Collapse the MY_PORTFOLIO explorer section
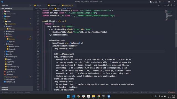Viewport: 177px width, 99px height. [x=7, y=9]
